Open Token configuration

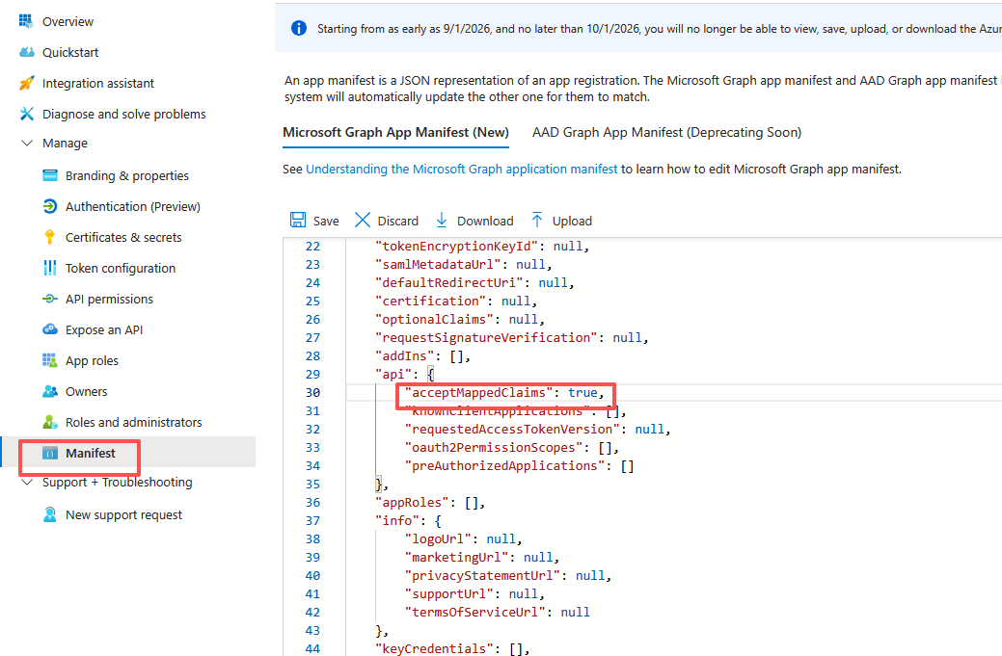coord(121,268)
